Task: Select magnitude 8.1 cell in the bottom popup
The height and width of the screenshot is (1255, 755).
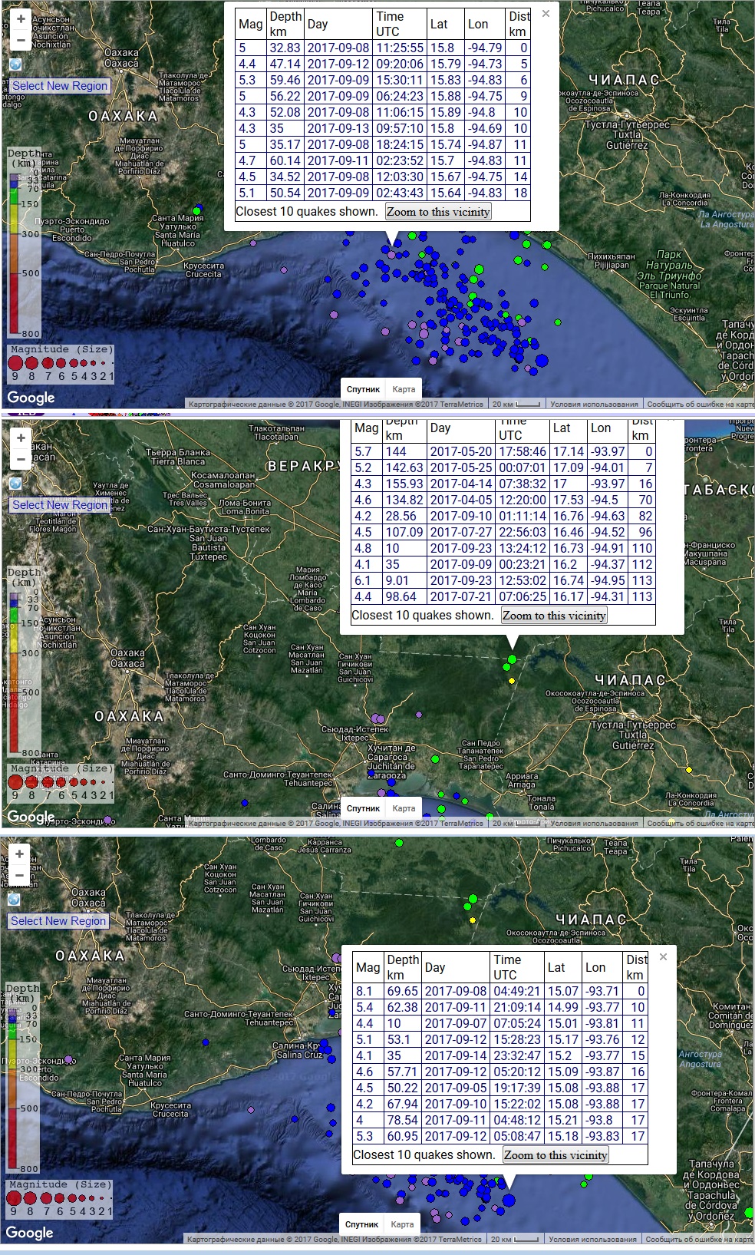Action: (x=368, y=991)
